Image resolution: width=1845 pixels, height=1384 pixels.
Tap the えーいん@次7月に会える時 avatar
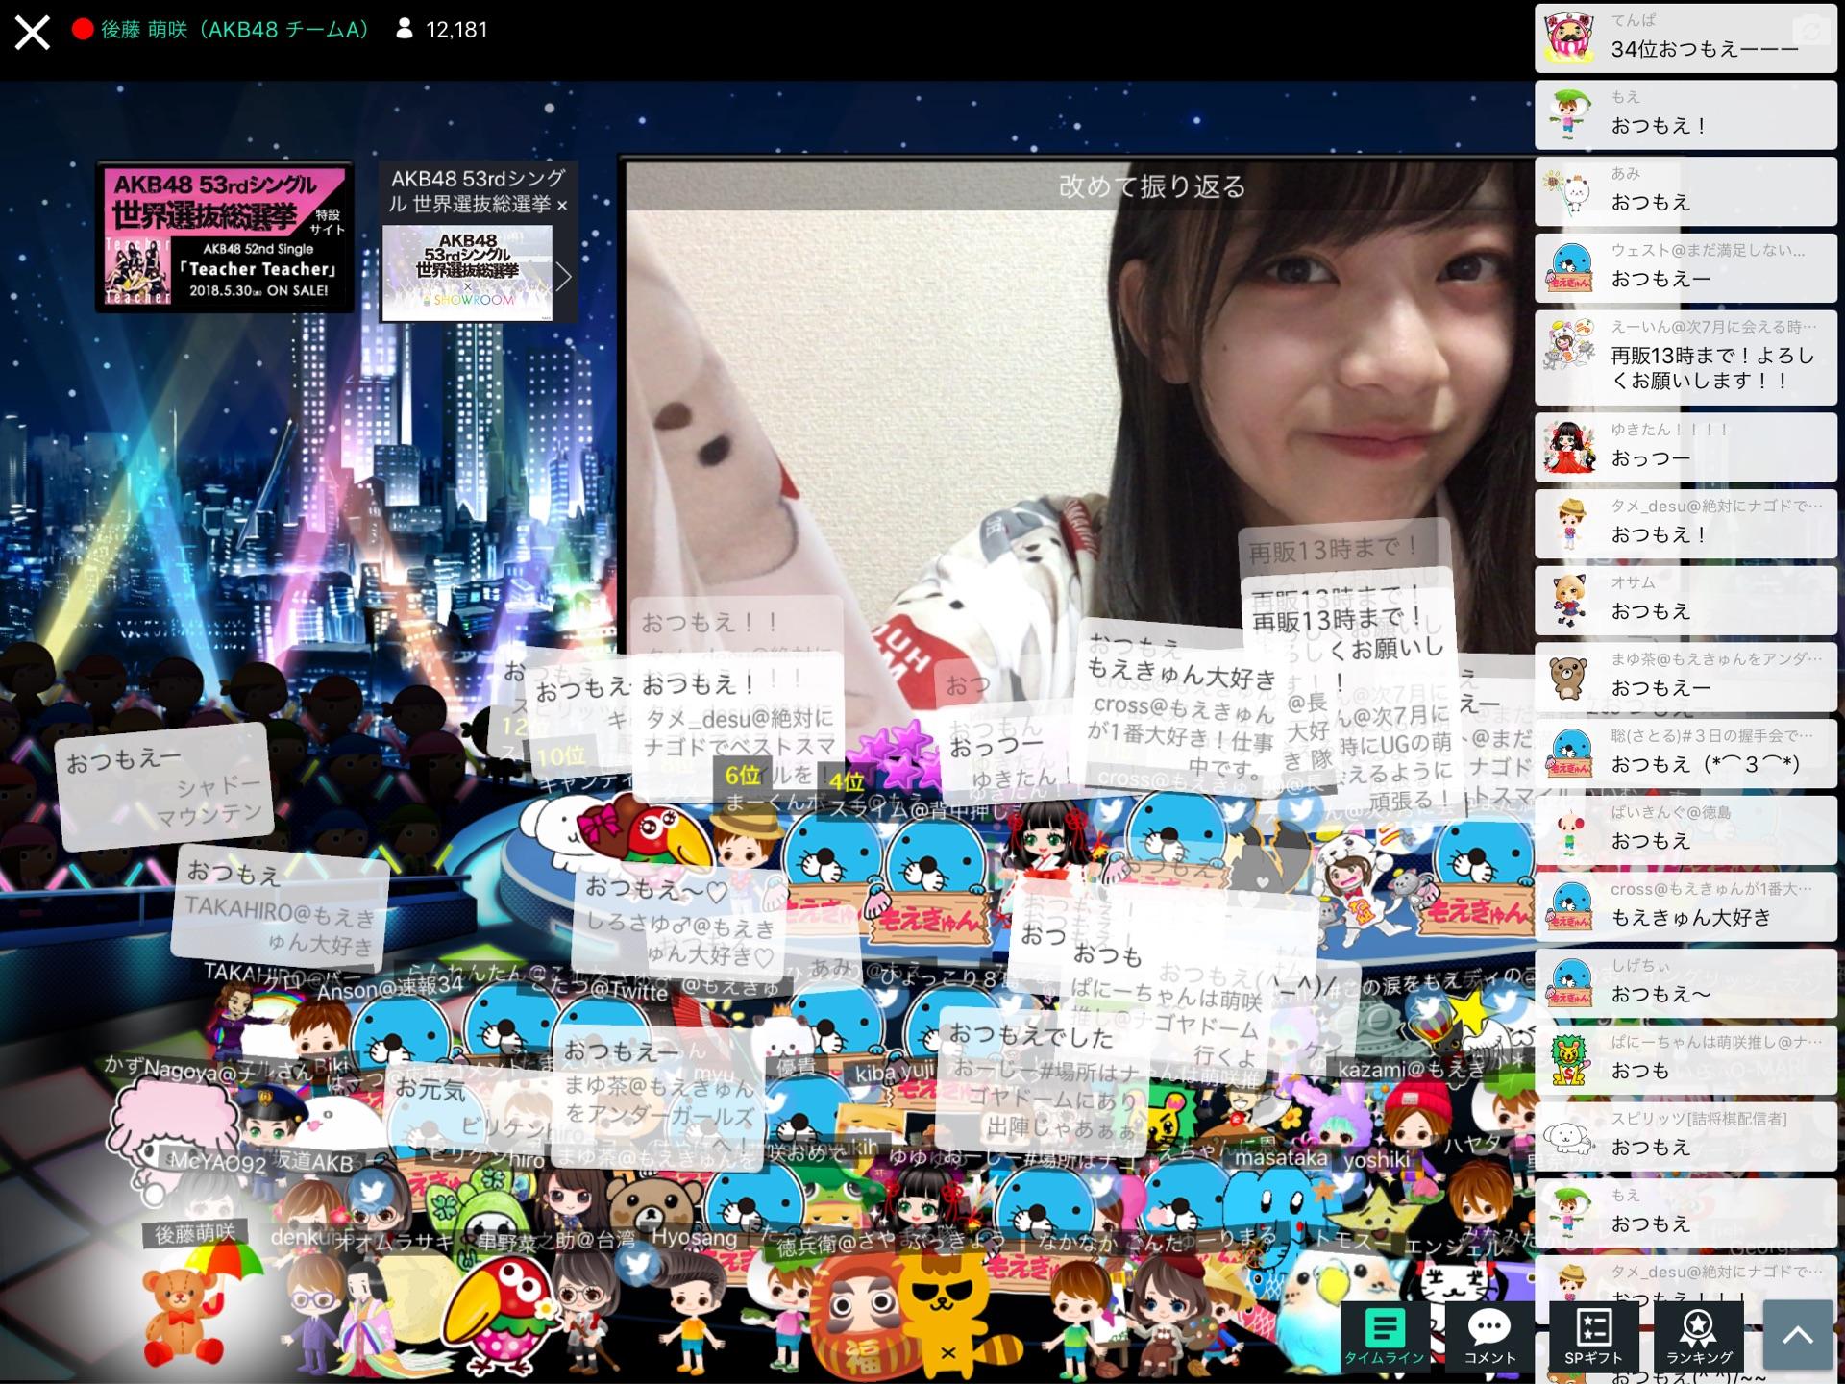pyautogui.click(x=1570, y=345)
